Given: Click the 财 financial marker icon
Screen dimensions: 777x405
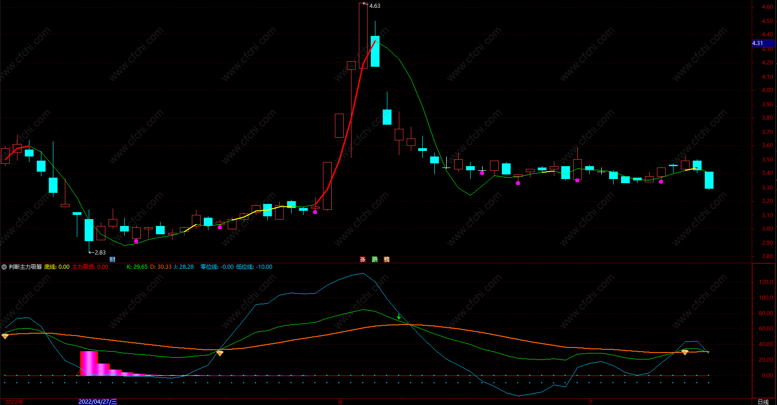Looking at the screenshot, I should (112, 260).
